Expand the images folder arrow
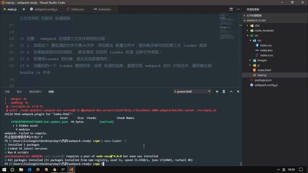Screen dimensions: 308x173 point(250,60)
